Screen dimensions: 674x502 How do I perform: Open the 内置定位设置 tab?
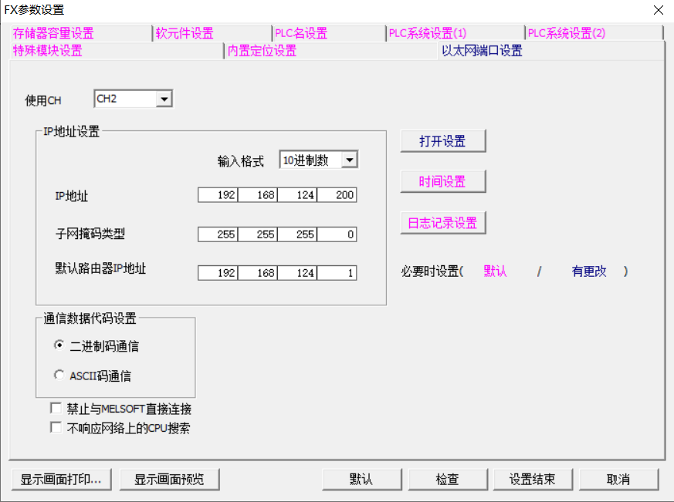[x=262, y=50]
